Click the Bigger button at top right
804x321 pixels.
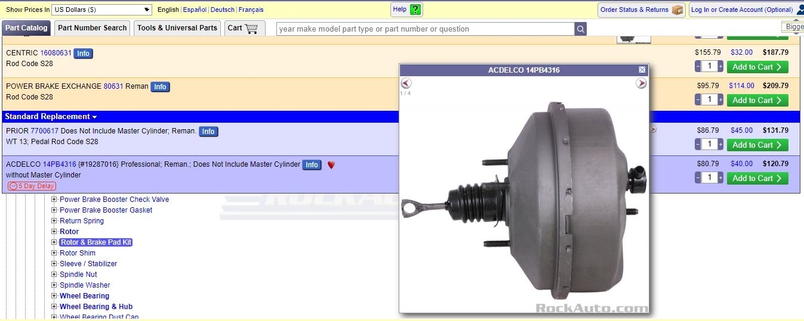(x=794, y=27)
